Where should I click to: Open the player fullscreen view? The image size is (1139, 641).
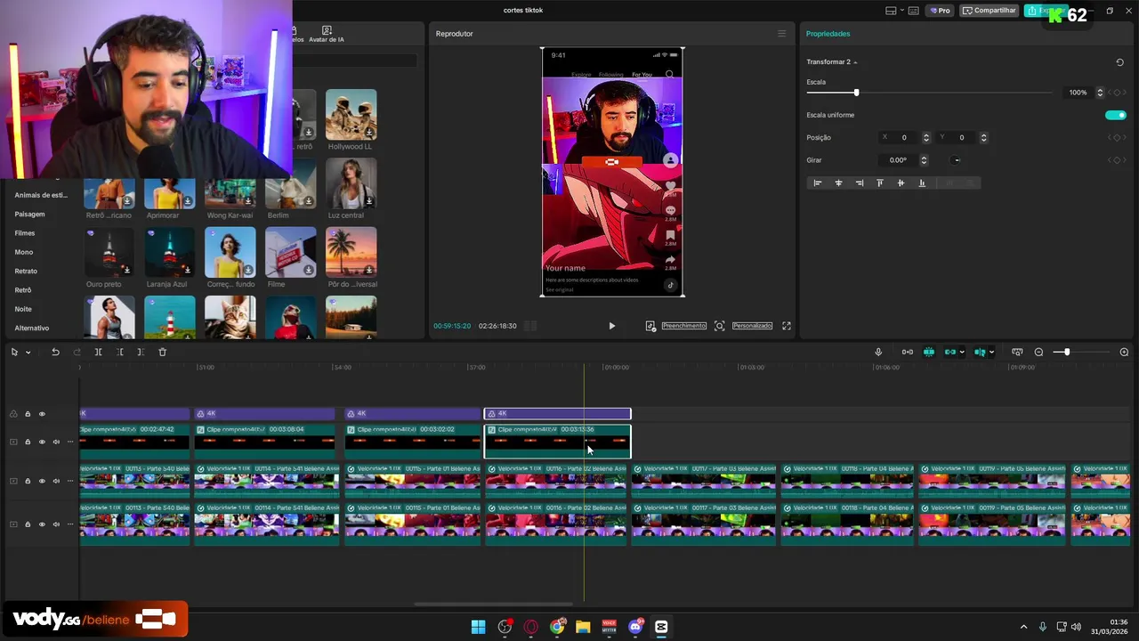(x=787, y=326)
